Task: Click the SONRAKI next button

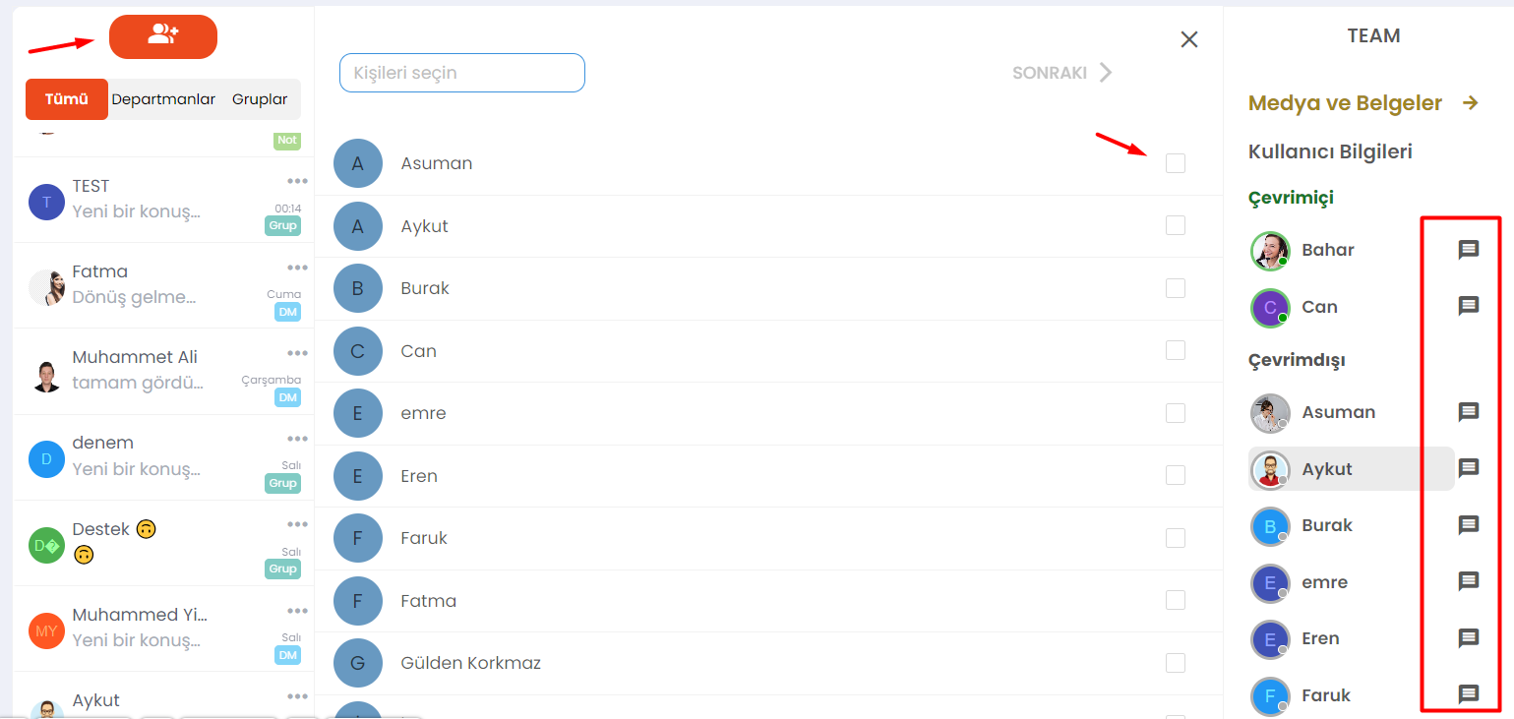Action: pyautogui.click(x=1062, y=73)
